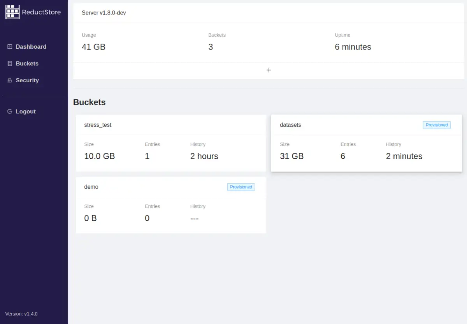The height and width of the screenshot is (324, 467).
Task: Click the Version: v1.4.0 text
Action: (x=21, y=313)
